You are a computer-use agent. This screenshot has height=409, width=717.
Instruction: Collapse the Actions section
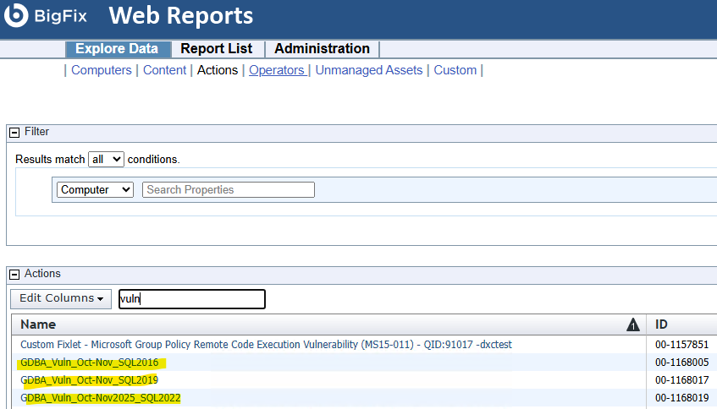tap(14, 274)
